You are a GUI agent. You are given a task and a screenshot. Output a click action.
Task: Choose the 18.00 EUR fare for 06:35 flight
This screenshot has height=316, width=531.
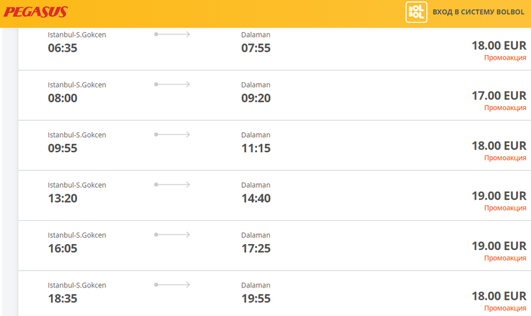pyautogui.click(x=499, y=45)
